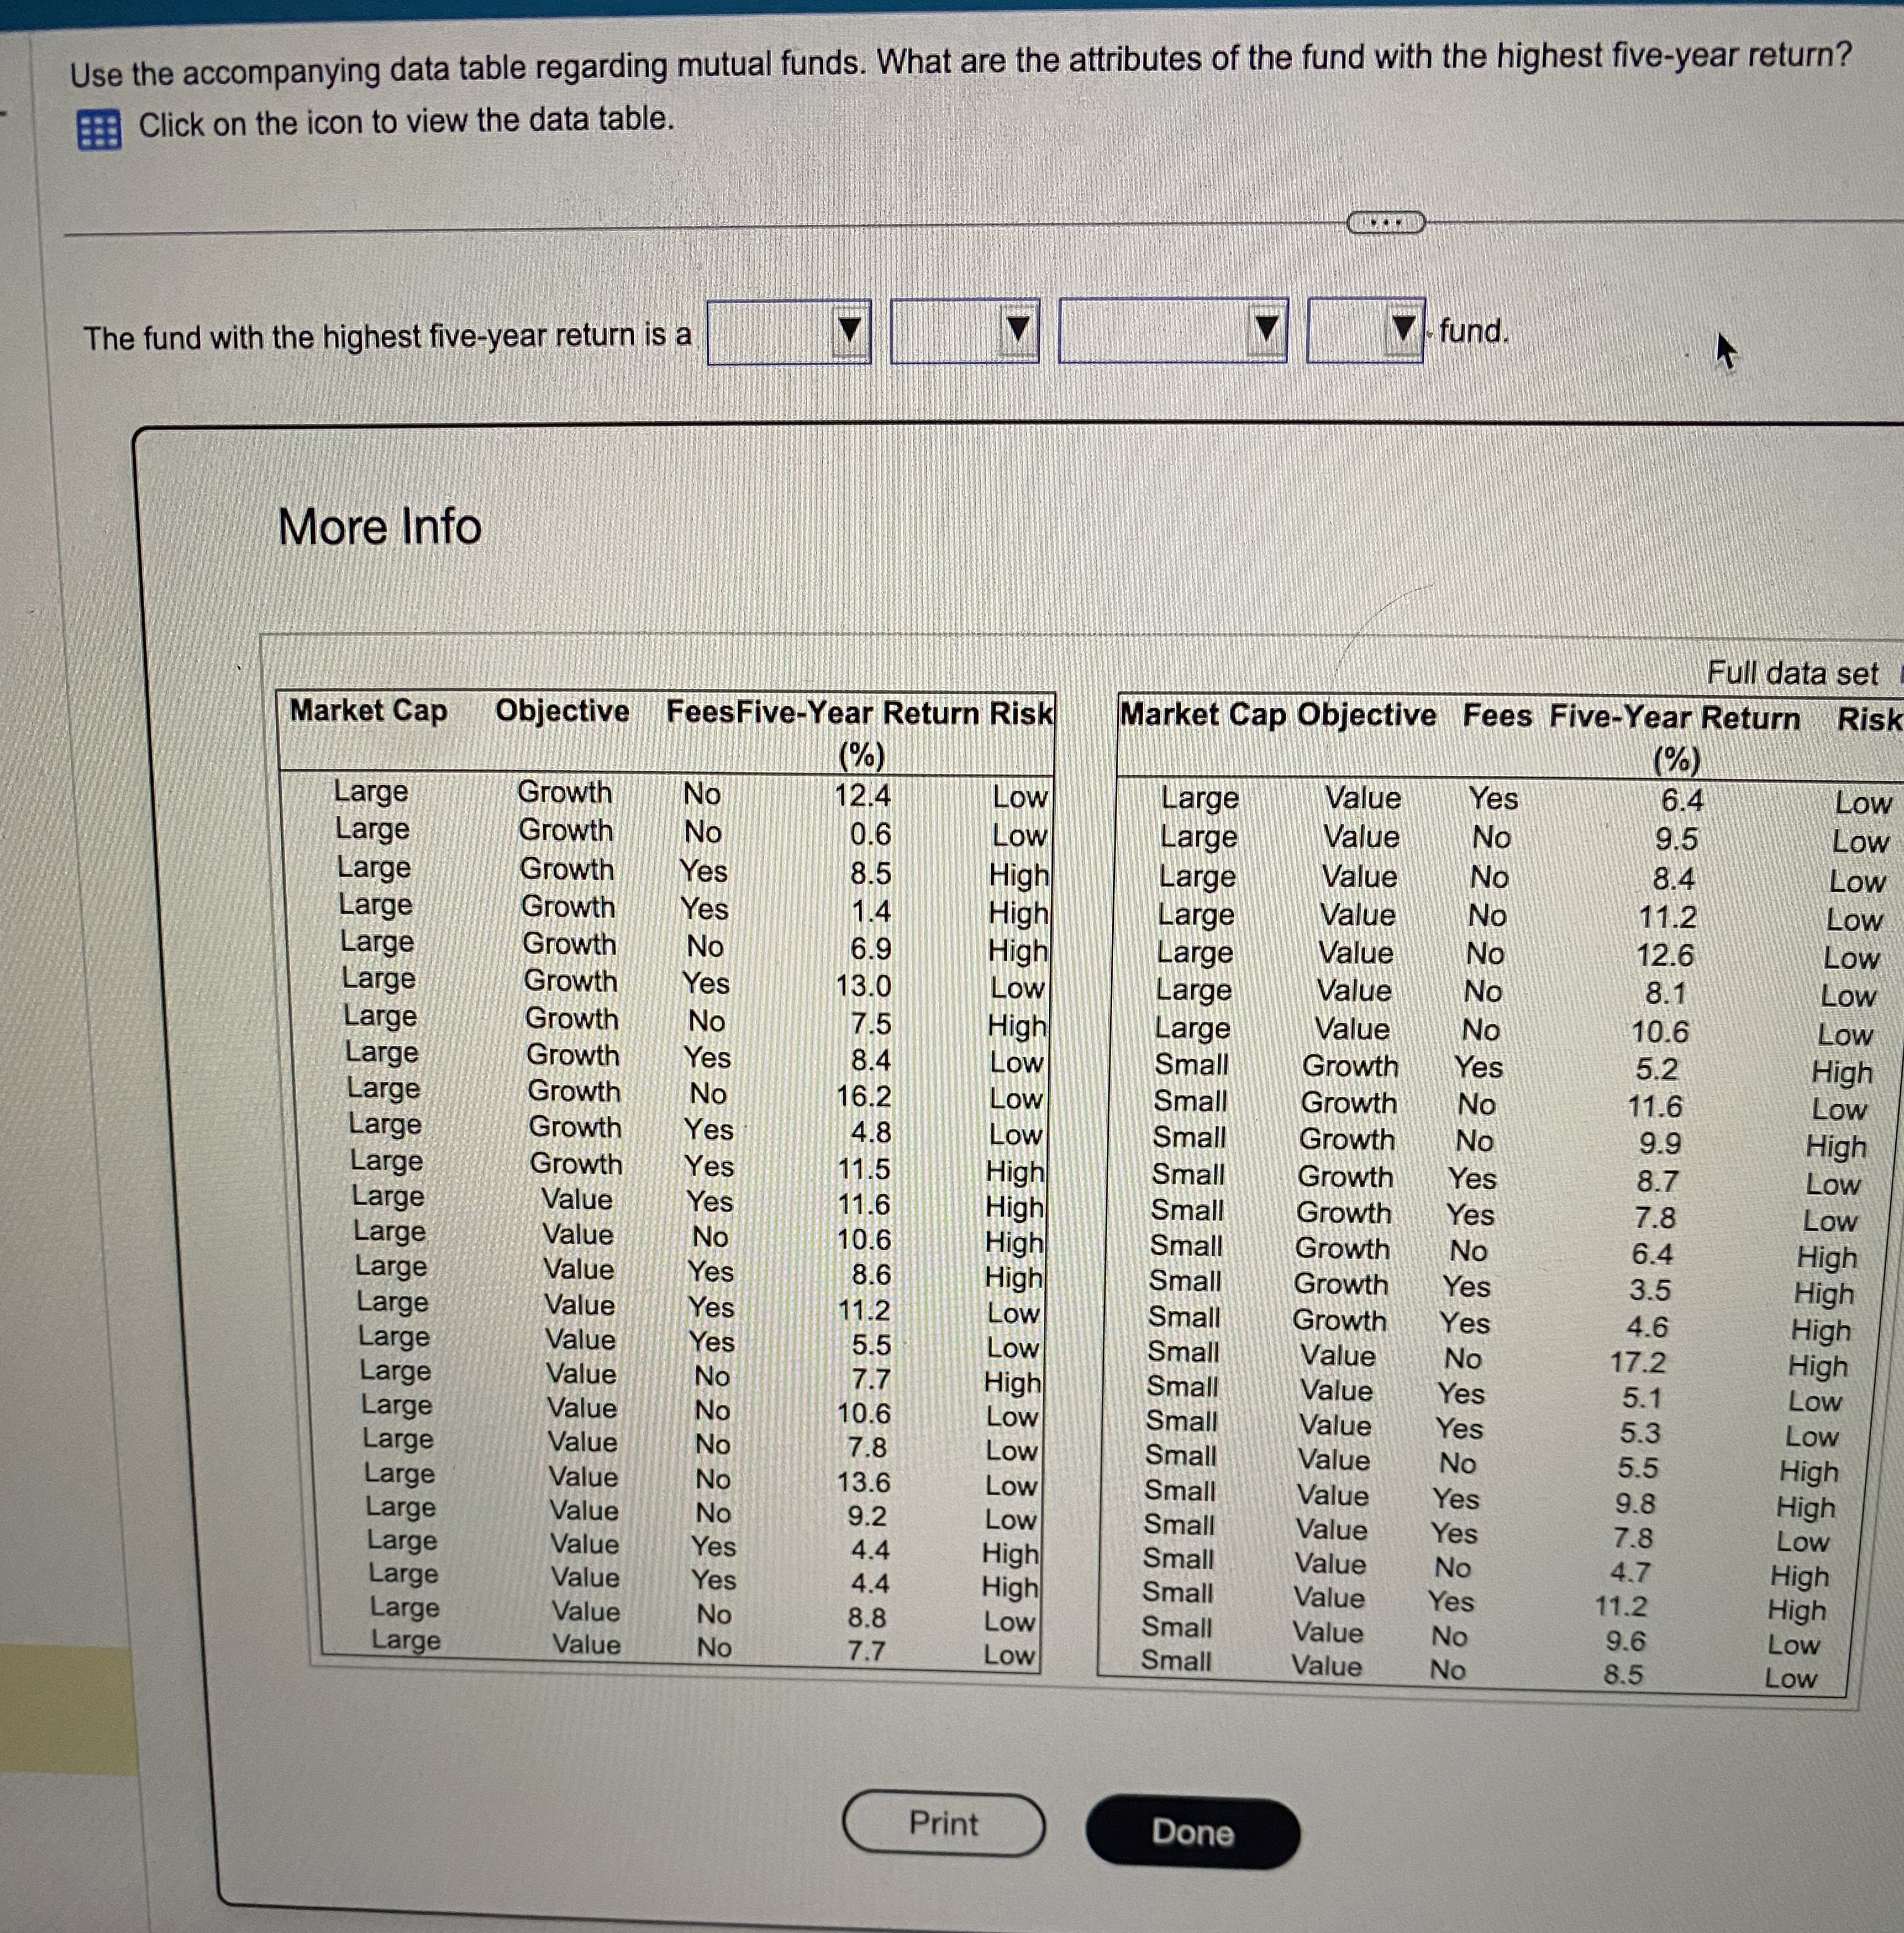Image resolution: width=1904 pixels, height=1933 pixels.
Task: Click the data table grid icon
Action: (99, 130)
